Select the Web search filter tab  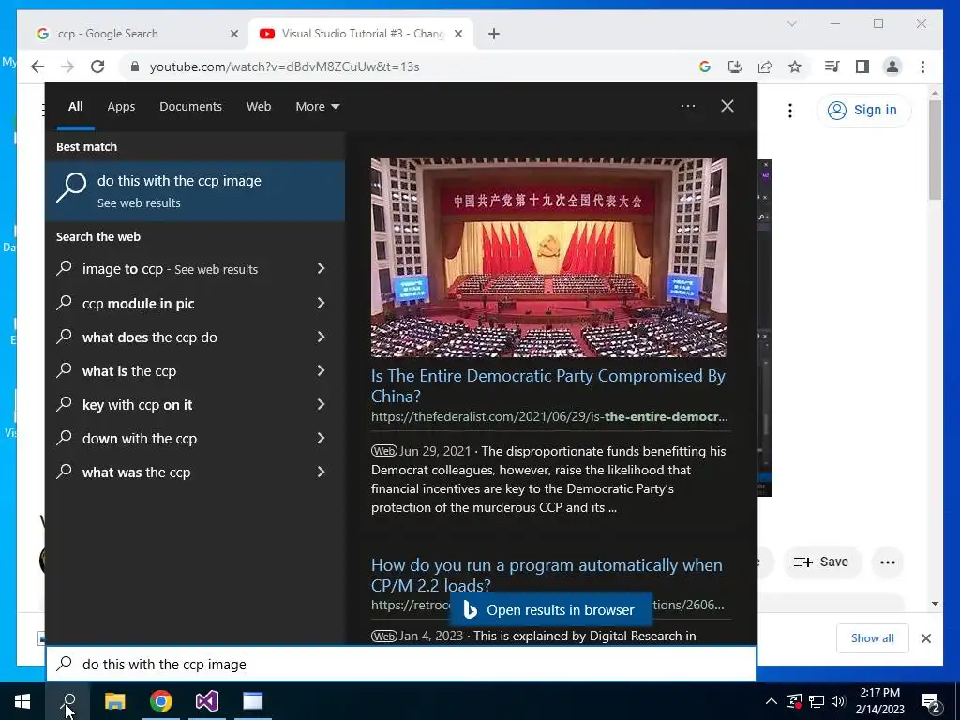pos(259,107)
